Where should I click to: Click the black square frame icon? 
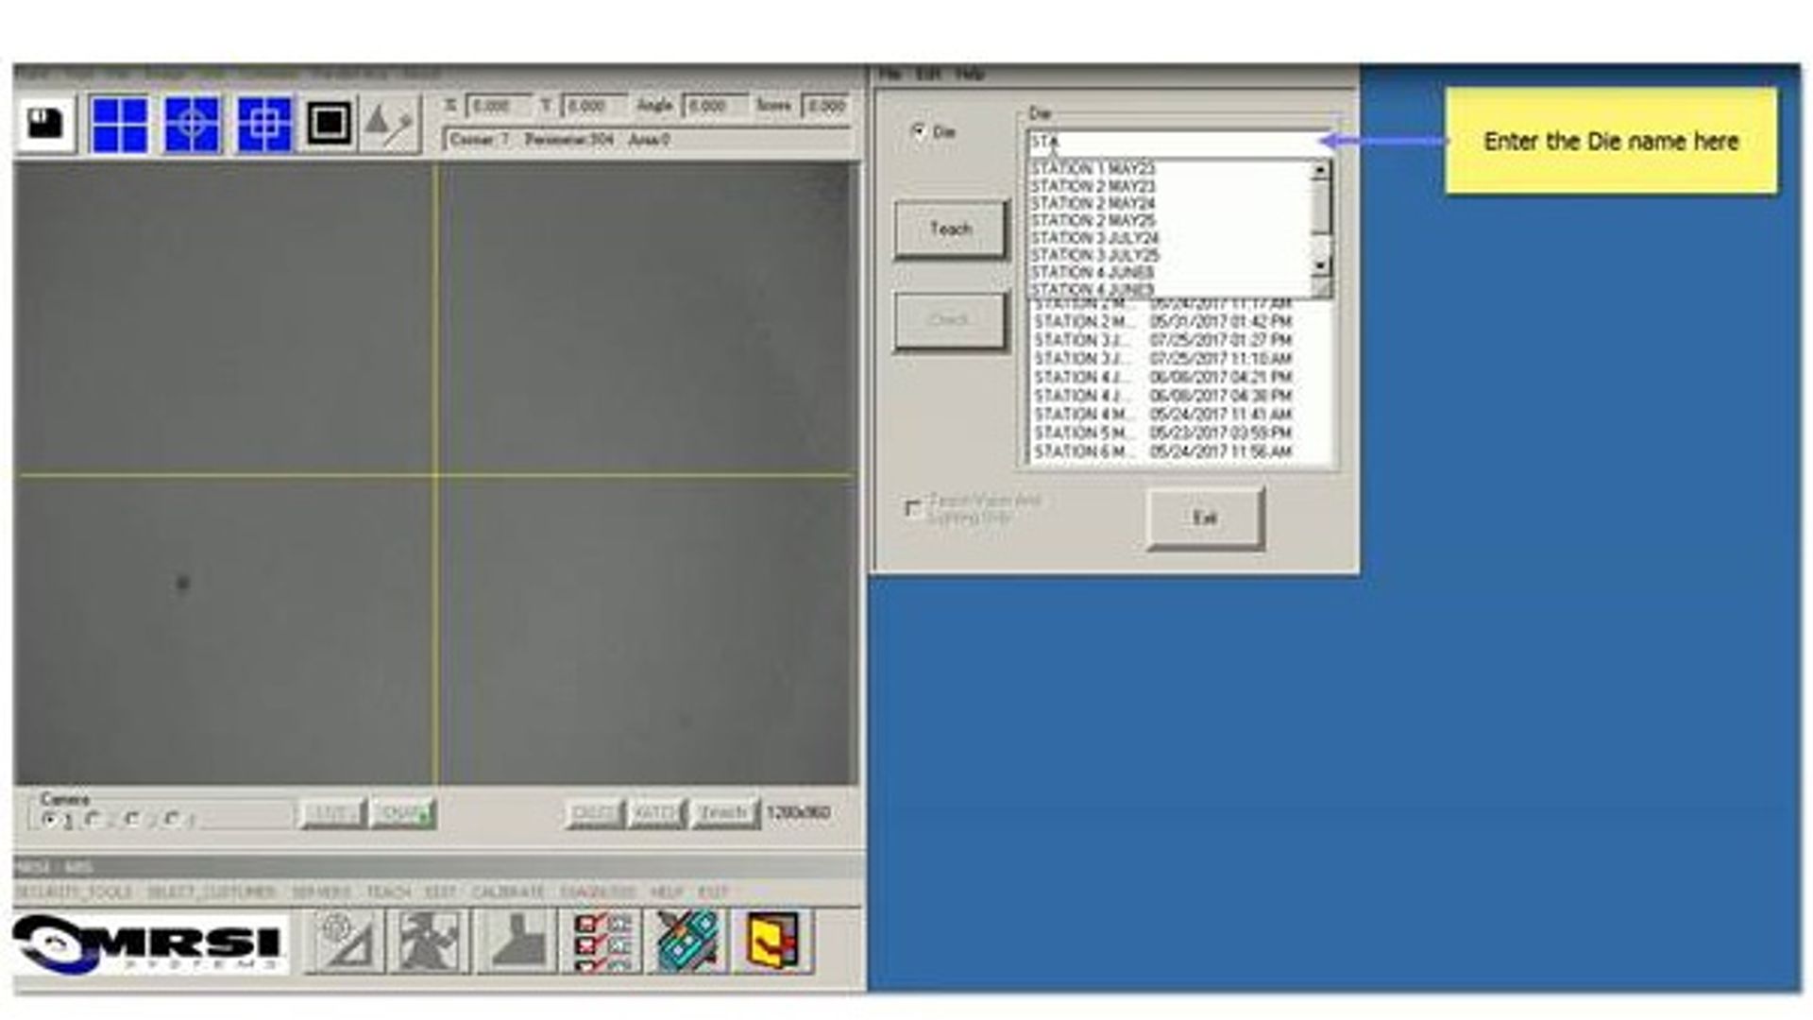click(329, 124)
